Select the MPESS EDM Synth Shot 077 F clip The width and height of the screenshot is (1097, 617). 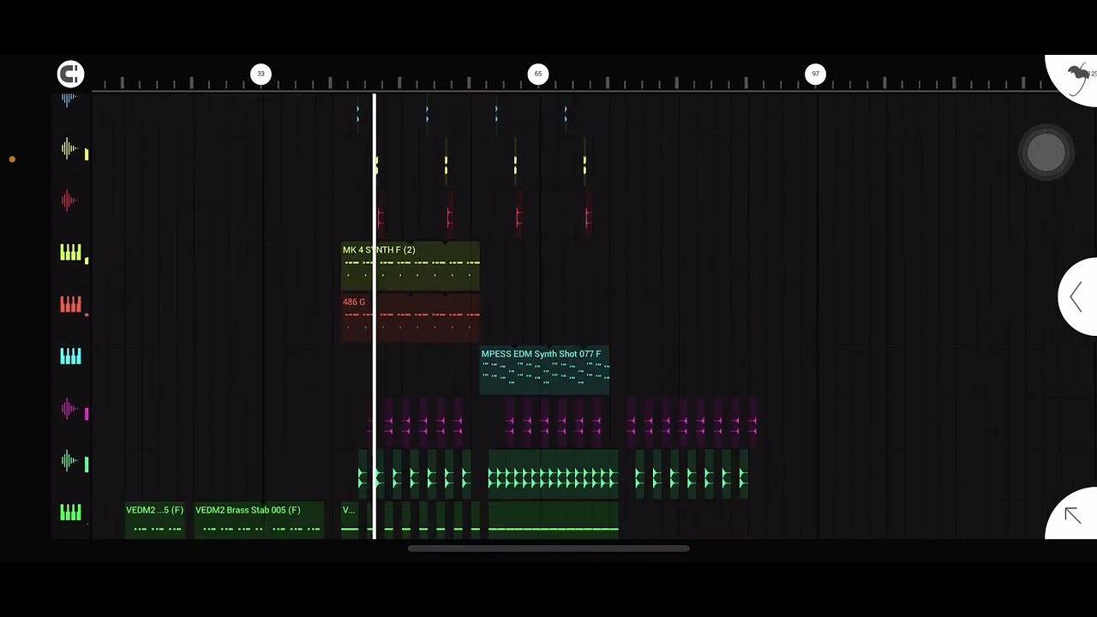tap(544, 370)
